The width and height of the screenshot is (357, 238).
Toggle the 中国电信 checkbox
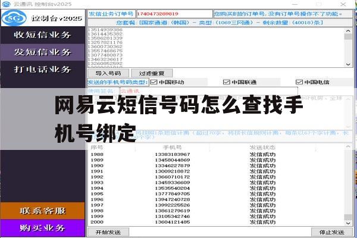coord(299,82)
